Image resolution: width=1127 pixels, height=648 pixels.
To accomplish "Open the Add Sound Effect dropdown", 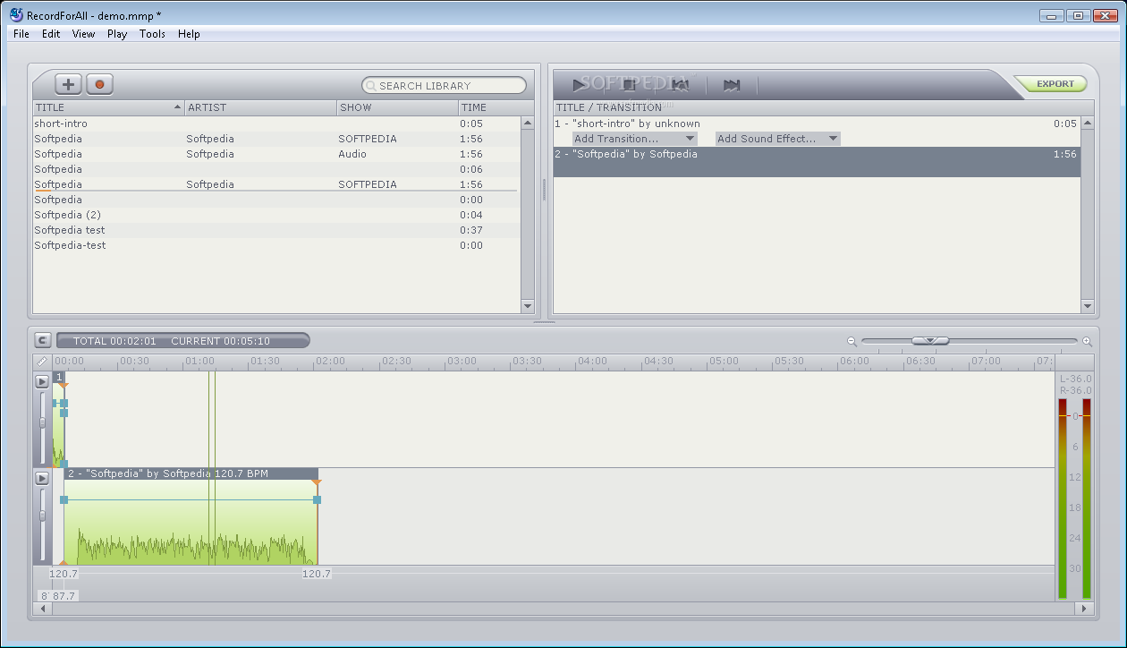I will click(777, 139).
